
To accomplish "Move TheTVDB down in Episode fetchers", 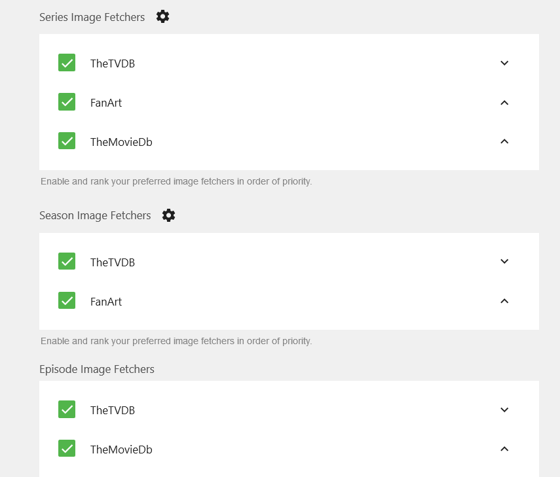I will pyautogui.click(x=504, y=410).
